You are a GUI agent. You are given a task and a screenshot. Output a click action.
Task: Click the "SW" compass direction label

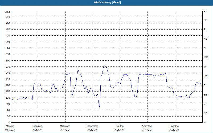tap(206, 76)
